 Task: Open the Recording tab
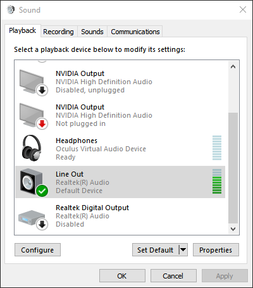58,32
